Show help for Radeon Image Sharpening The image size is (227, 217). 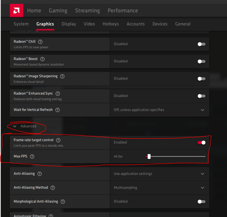62,76
